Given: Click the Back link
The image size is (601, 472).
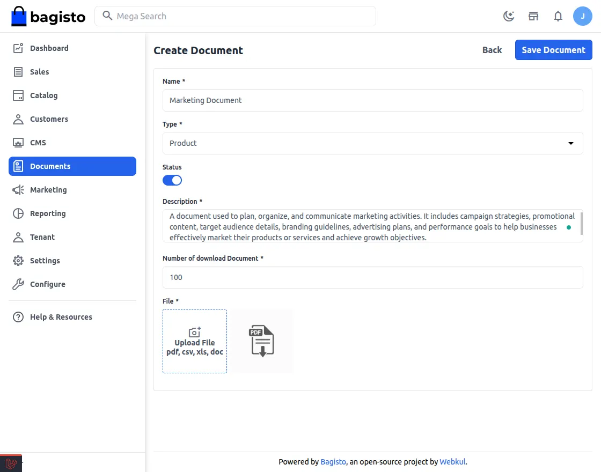Looking at the screenshot, I should pyautogui.click(x=492, y=50).
